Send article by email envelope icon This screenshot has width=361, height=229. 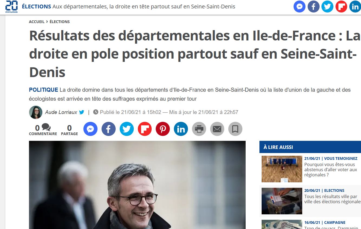pos(217,129)
